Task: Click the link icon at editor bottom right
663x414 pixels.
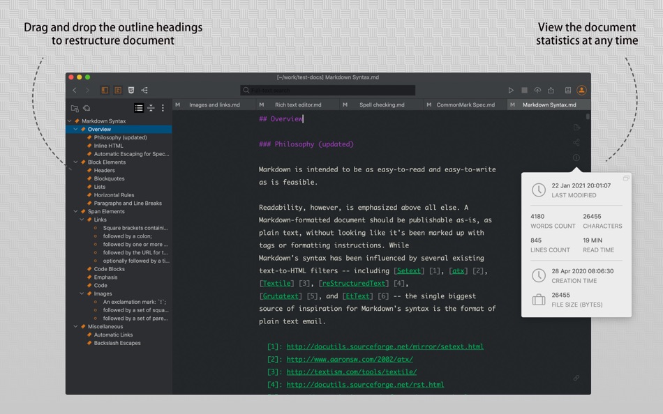Action: tap(576, 378)
